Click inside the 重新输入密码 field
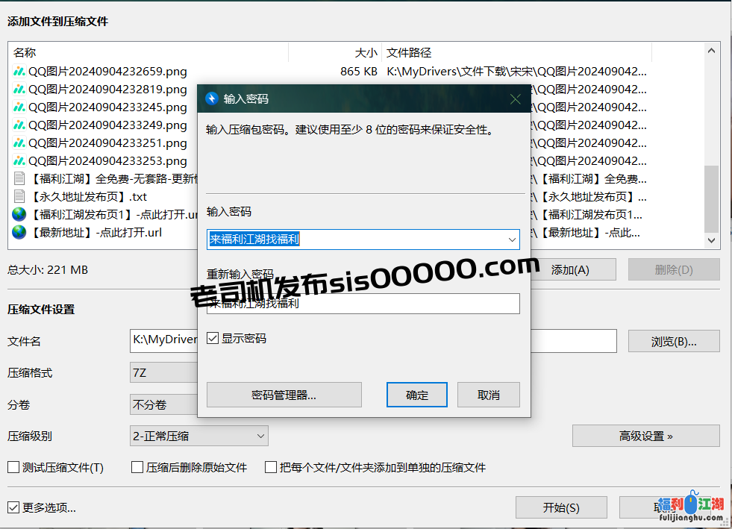Image resolution: width=732 pixels, height=529 pixels. (363, 304)
